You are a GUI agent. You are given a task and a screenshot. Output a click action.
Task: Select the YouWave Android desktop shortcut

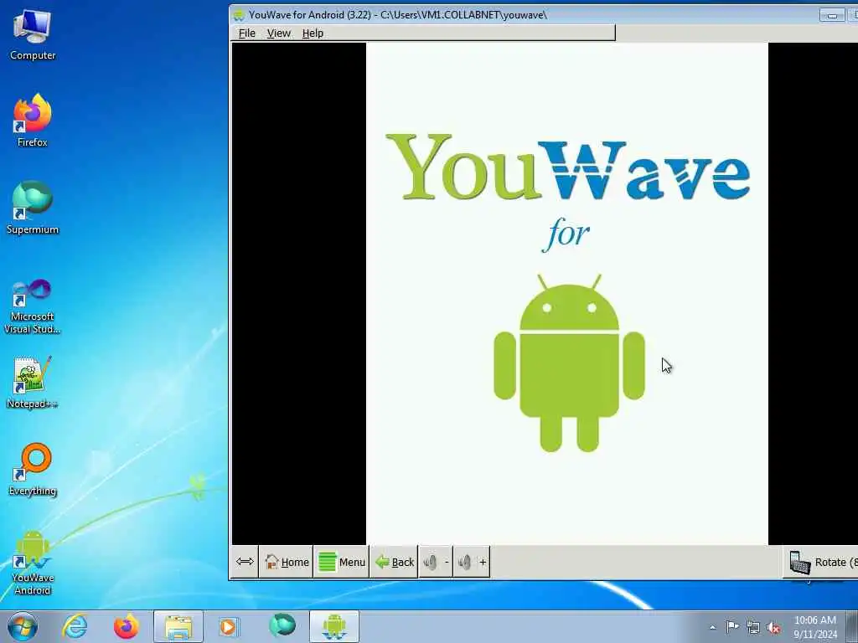(33, 562)
